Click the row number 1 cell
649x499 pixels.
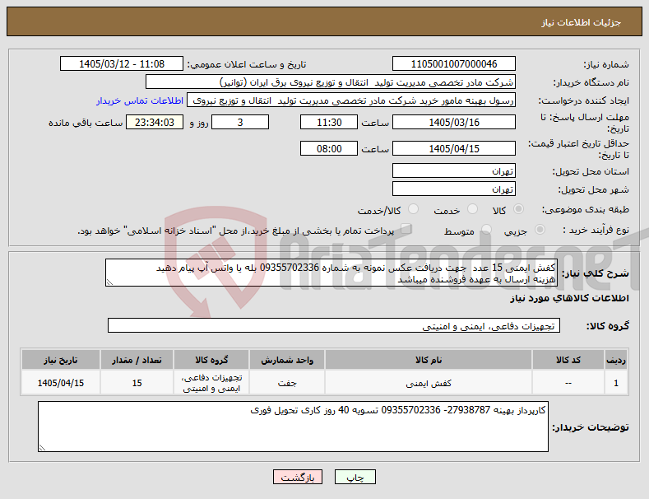point(616,383)
